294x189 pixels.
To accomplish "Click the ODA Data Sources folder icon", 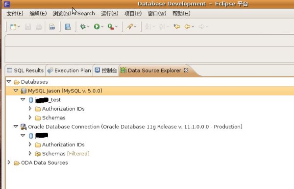I will 17,163.
